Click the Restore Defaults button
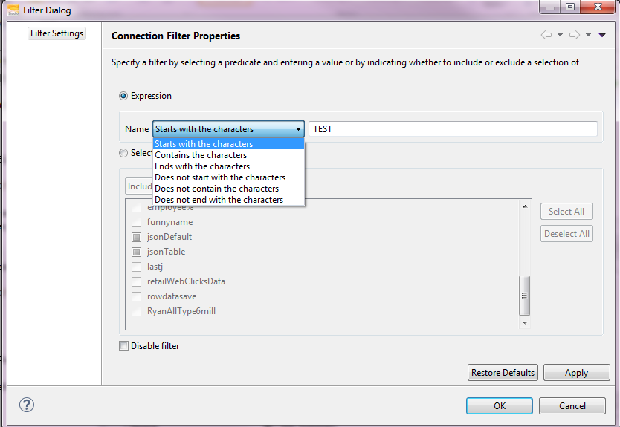Viewport: 620px width, 427px height. coord(503,373)
